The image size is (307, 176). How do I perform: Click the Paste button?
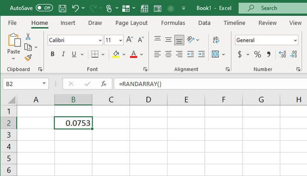click(14, 43)
